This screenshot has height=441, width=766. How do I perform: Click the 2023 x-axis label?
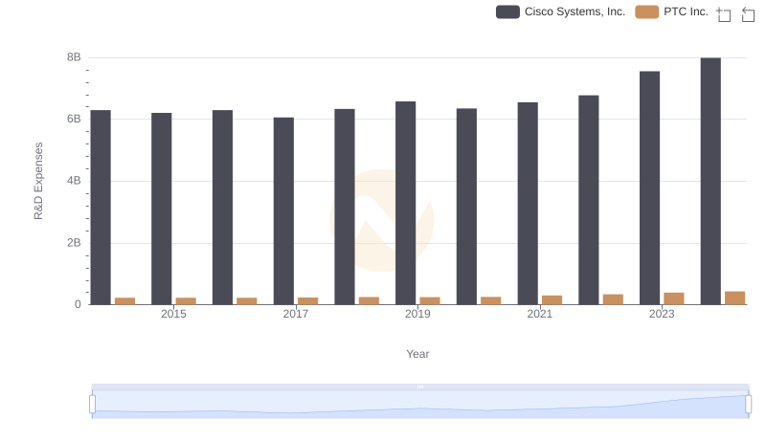pyautogui.click(x=662, y=314)
